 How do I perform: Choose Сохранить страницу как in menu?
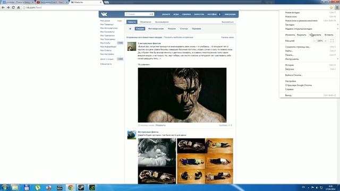(x=309, y=47)
